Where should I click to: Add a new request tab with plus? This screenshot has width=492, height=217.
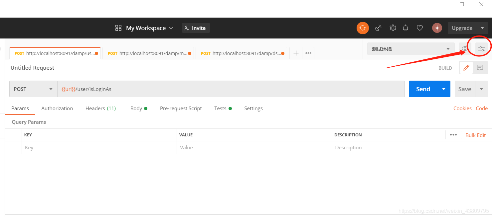[296, 53]
